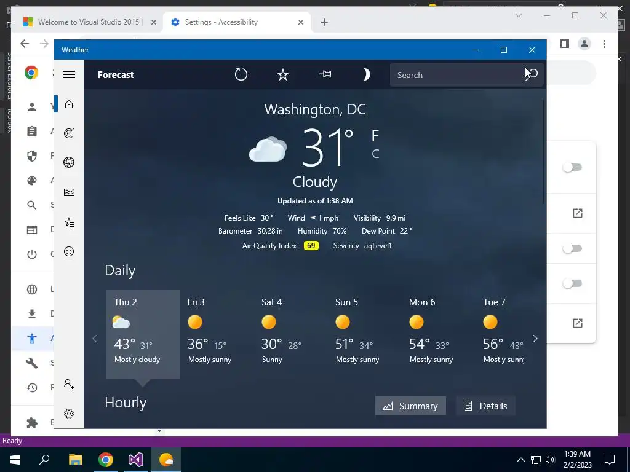Image resolution: width=630 pixels, height=472 pixels.
Task: Open Historical Weather chart icon
Action: 69,192
